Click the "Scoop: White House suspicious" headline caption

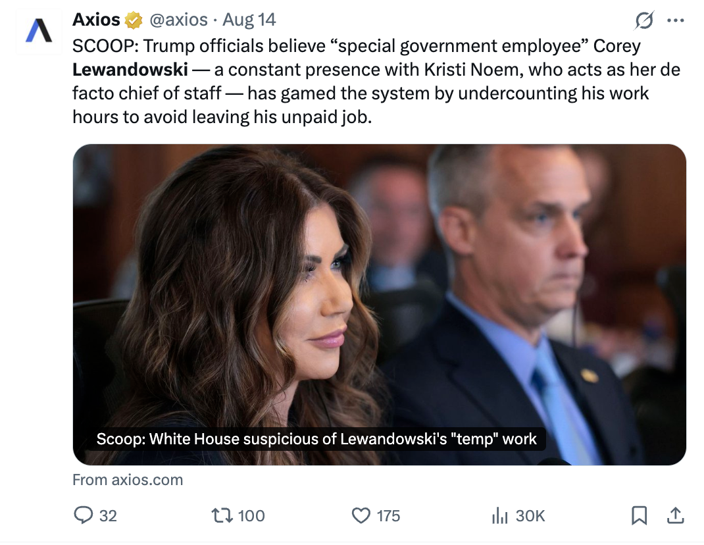coord(316,439)
